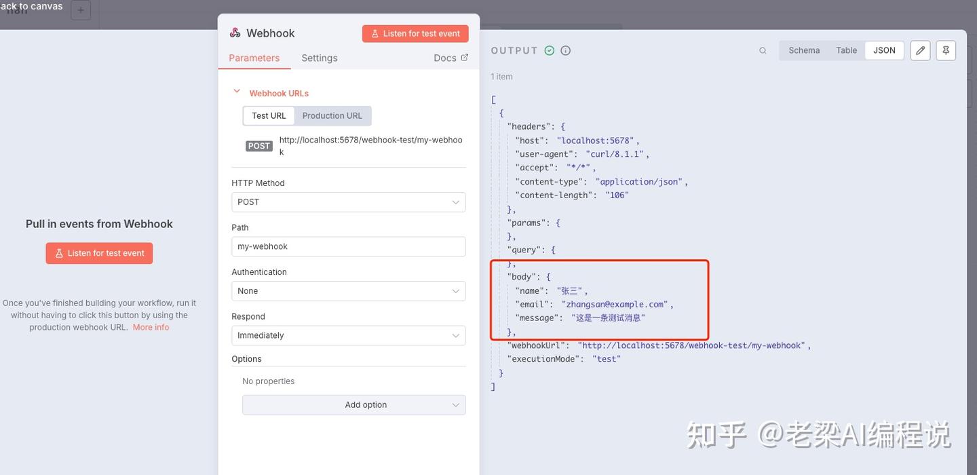This screenshot has width=977, height=475.
Task: Open the HTTP Method dropdown
Action: [347, 201]
